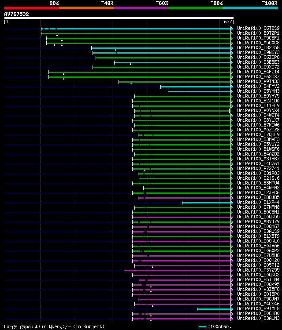This screenshot has height=330, width=282.
Task: Select the label UniRef100_C7QUL9
Action: pyautogui.click(x=258, y=135)
